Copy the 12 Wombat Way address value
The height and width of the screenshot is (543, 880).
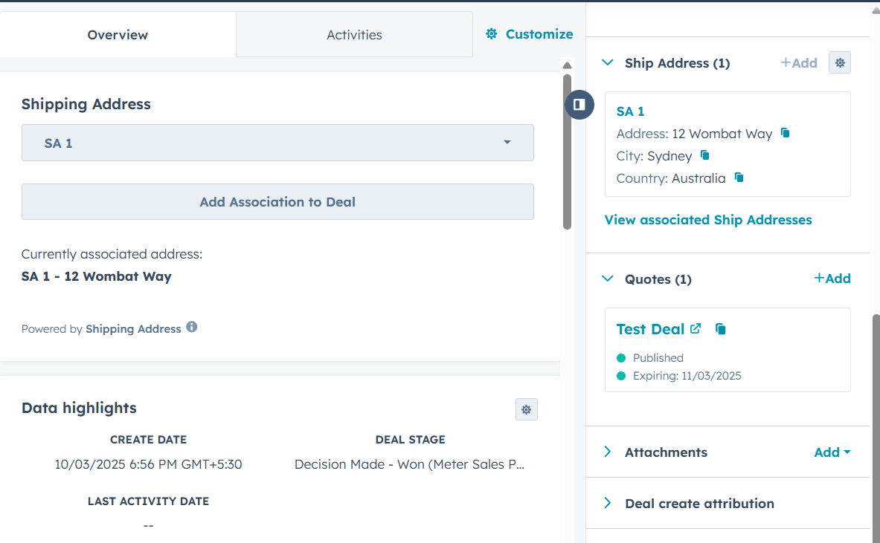click(785, 133)
